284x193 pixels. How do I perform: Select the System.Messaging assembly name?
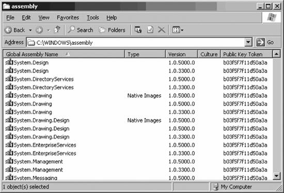click(x=36, y=178)
